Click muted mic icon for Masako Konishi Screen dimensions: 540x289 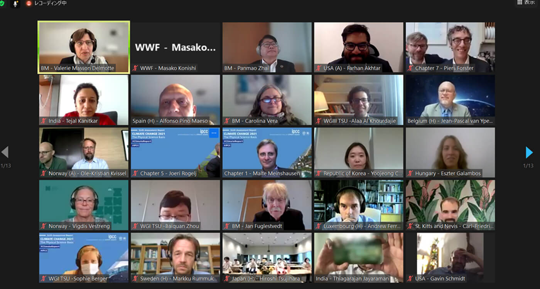135,68
